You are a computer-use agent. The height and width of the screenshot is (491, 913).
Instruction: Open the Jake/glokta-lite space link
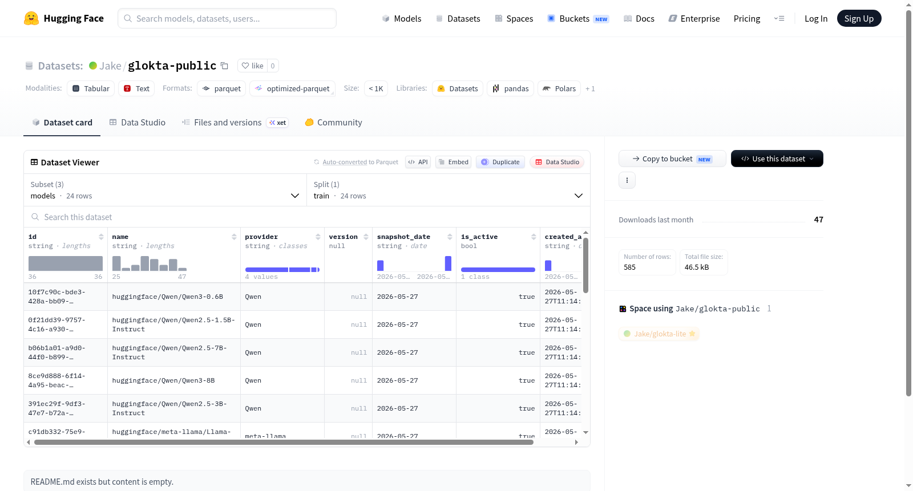point(660,334)
